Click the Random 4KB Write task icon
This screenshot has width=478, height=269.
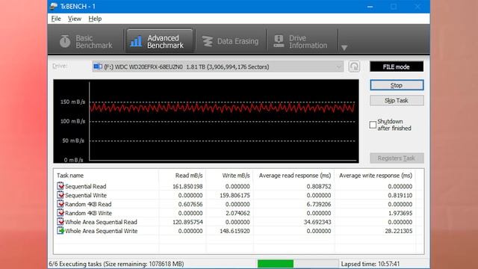click(60, 212)
